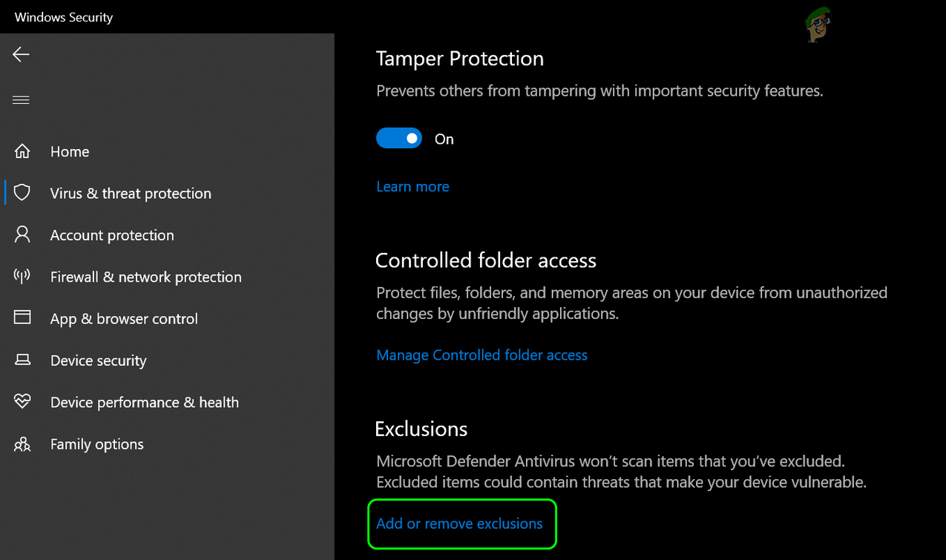Image resolution: width=946 pixels, height=560 pixels.
Task: Click the Device performance heart icon
Action: pyautogui.click(x=22, y=401)
